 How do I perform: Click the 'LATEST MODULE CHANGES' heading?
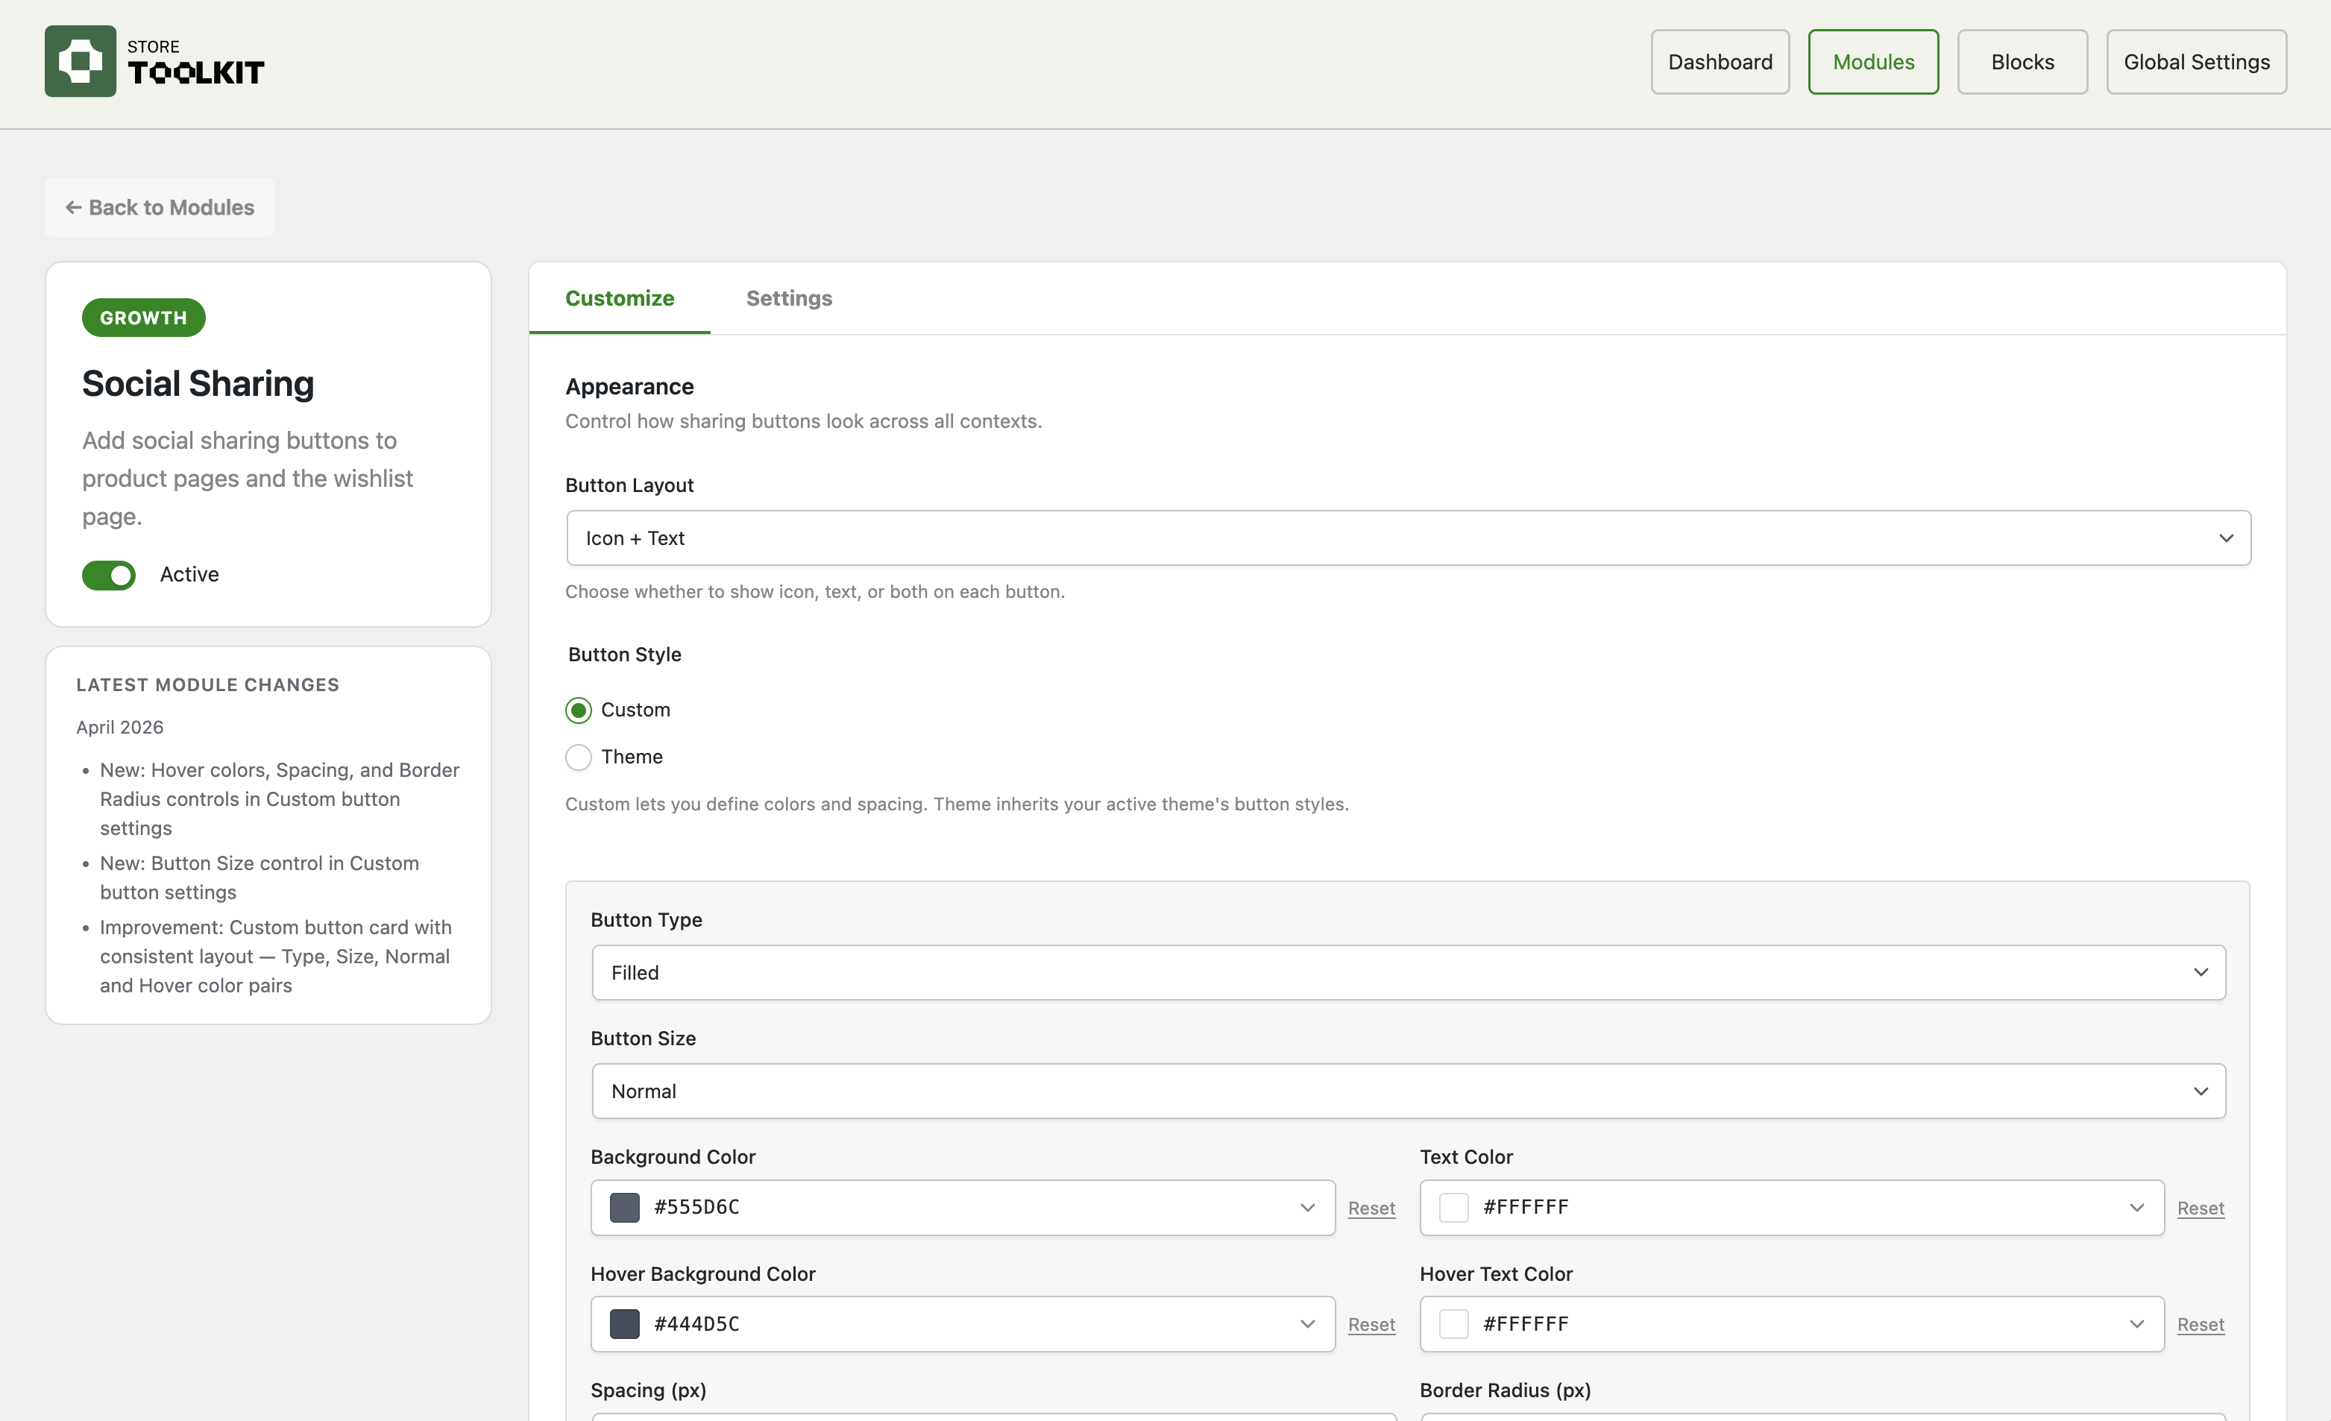pos(207,685)
